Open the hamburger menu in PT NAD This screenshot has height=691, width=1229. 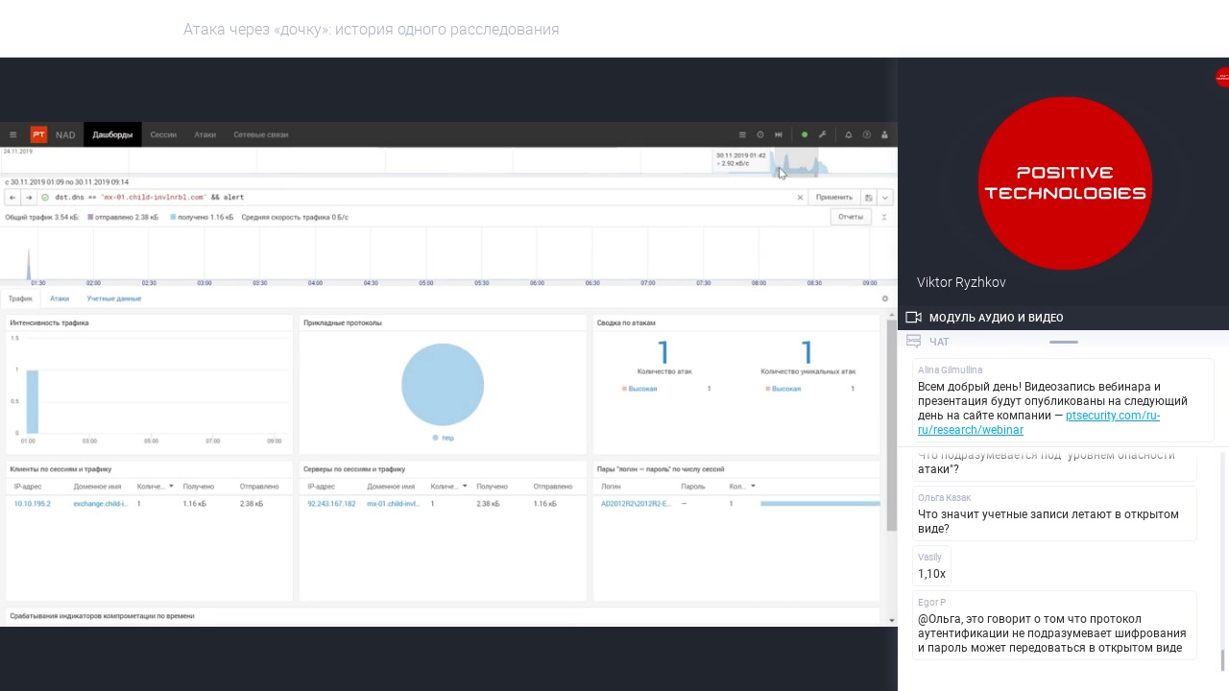(12, 134)
